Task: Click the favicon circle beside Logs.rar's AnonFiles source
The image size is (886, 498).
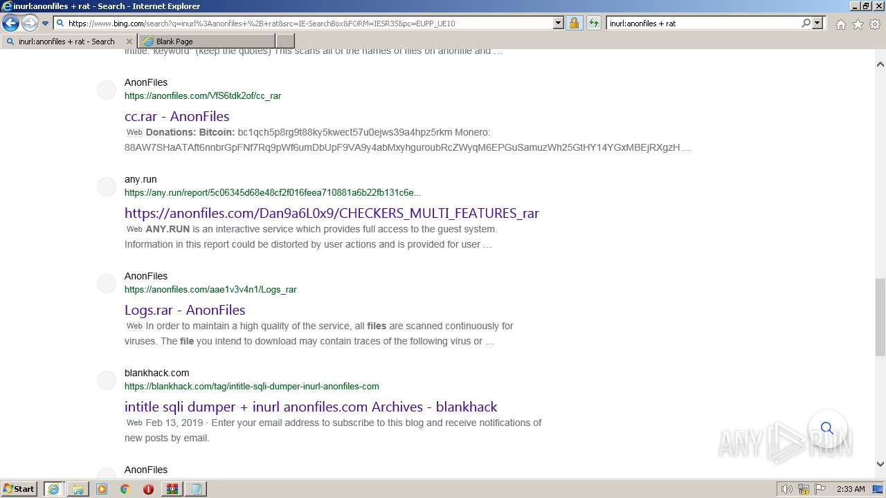Action: pos(107,284)
